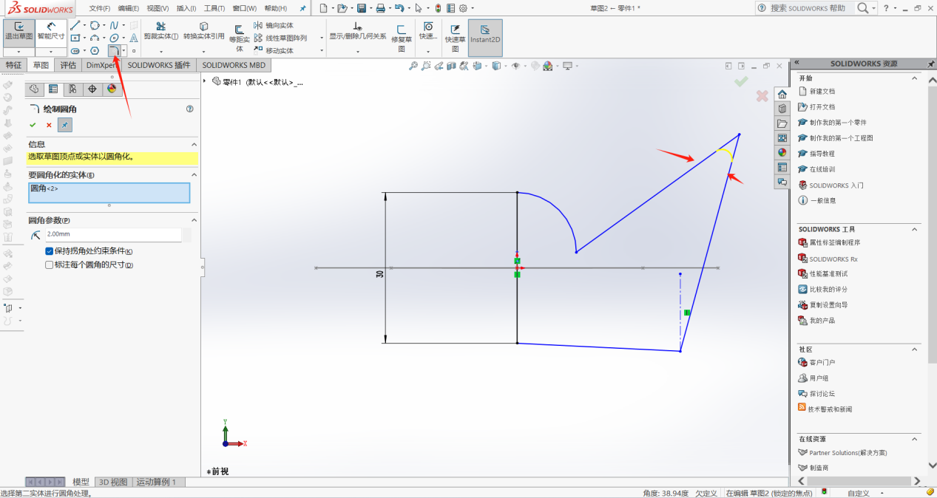
Task: Collapse the 要圆角化的实体 section
Action: pos(194,174)
